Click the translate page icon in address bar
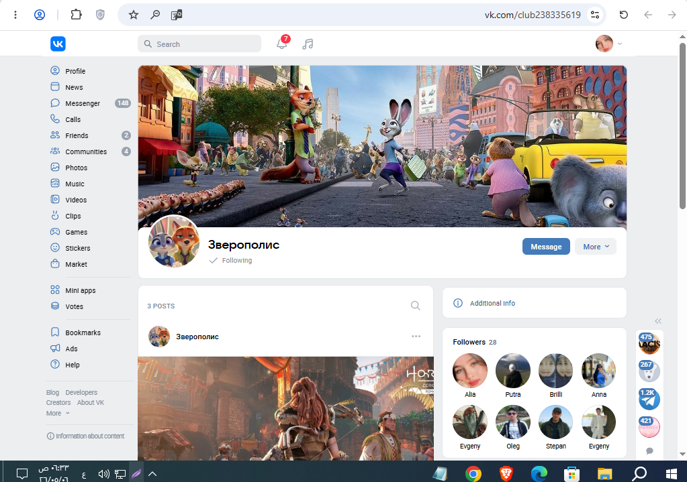This screenshot has height=482, width=687. tap(177, 15)
